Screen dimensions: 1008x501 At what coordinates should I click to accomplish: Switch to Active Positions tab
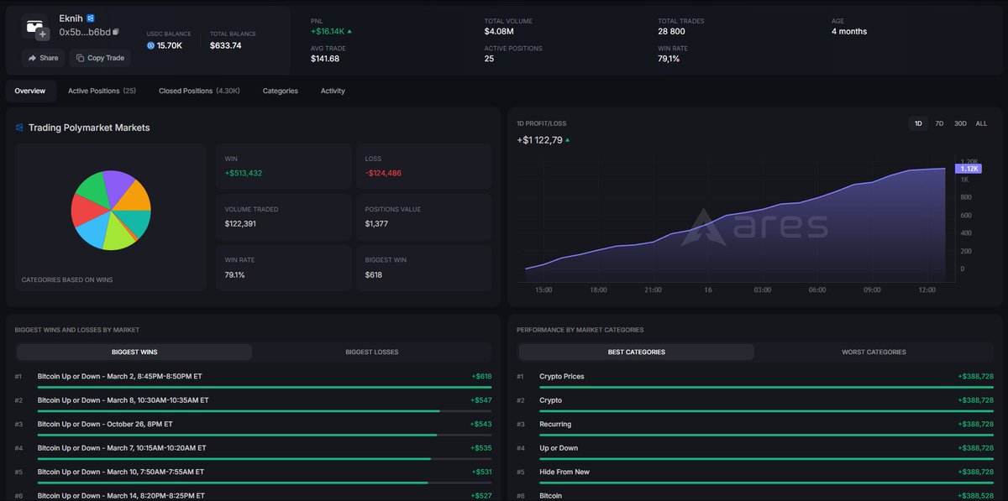click(x=102, y=91)
